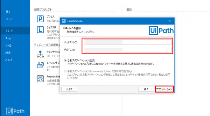
Task: Open the Agent Process template icon
Action: point(40,65)
